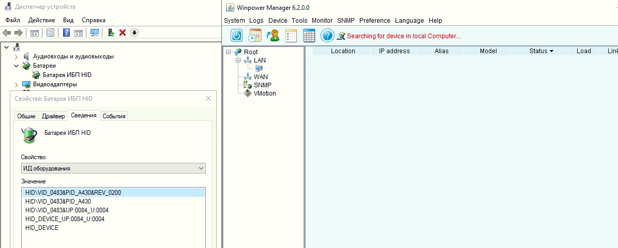Click the scan for hardware changes icon
The height and width of the screenshot is (248, 618).
pyautogui.click(x=95, y=33)
